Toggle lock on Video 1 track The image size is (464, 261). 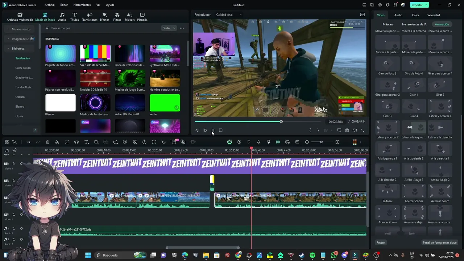[14, 214]
